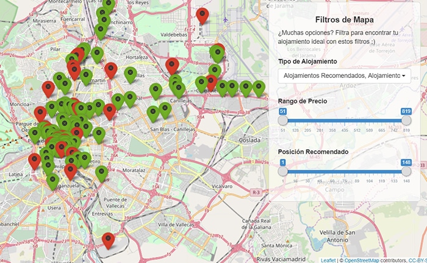Click the Filtros de Mapa heading
Screen dimensions: 427x263
coord(344,19)
